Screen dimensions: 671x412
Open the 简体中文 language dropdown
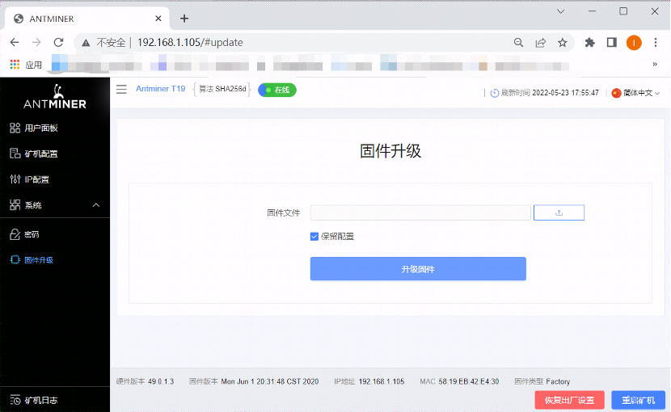(636, 93)
